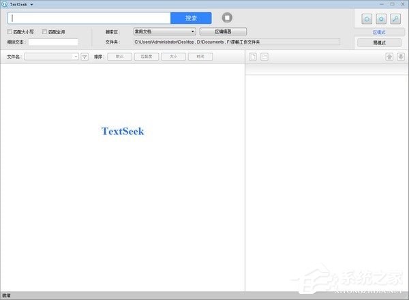Screen dimensions: 409x300
Task: Click the stop search icon
Action: tap(227, 18)
